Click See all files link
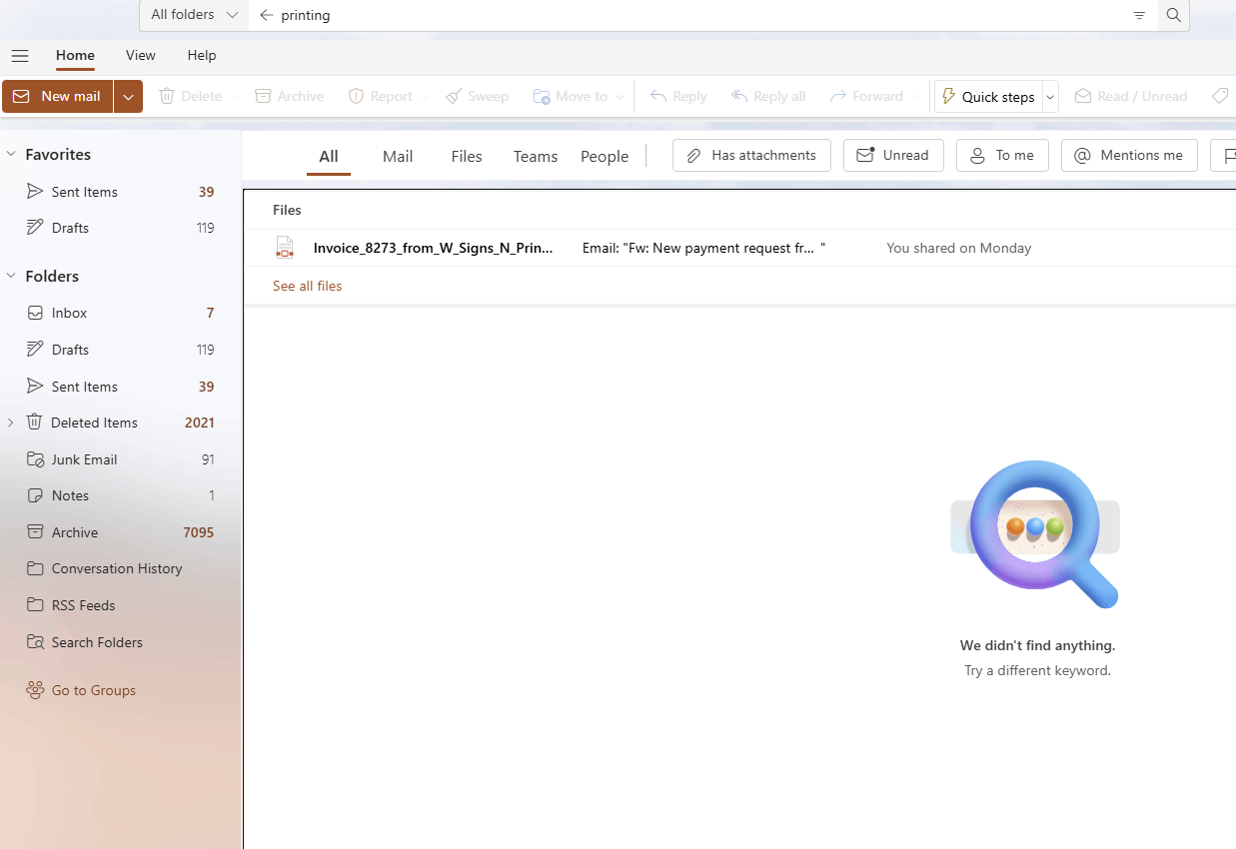The height and width of the screenshot is (849, 1236). point(307,286)
